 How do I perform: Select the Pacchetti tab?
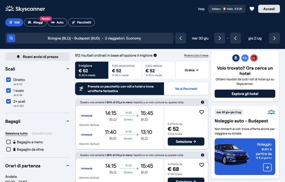(81, 22)
